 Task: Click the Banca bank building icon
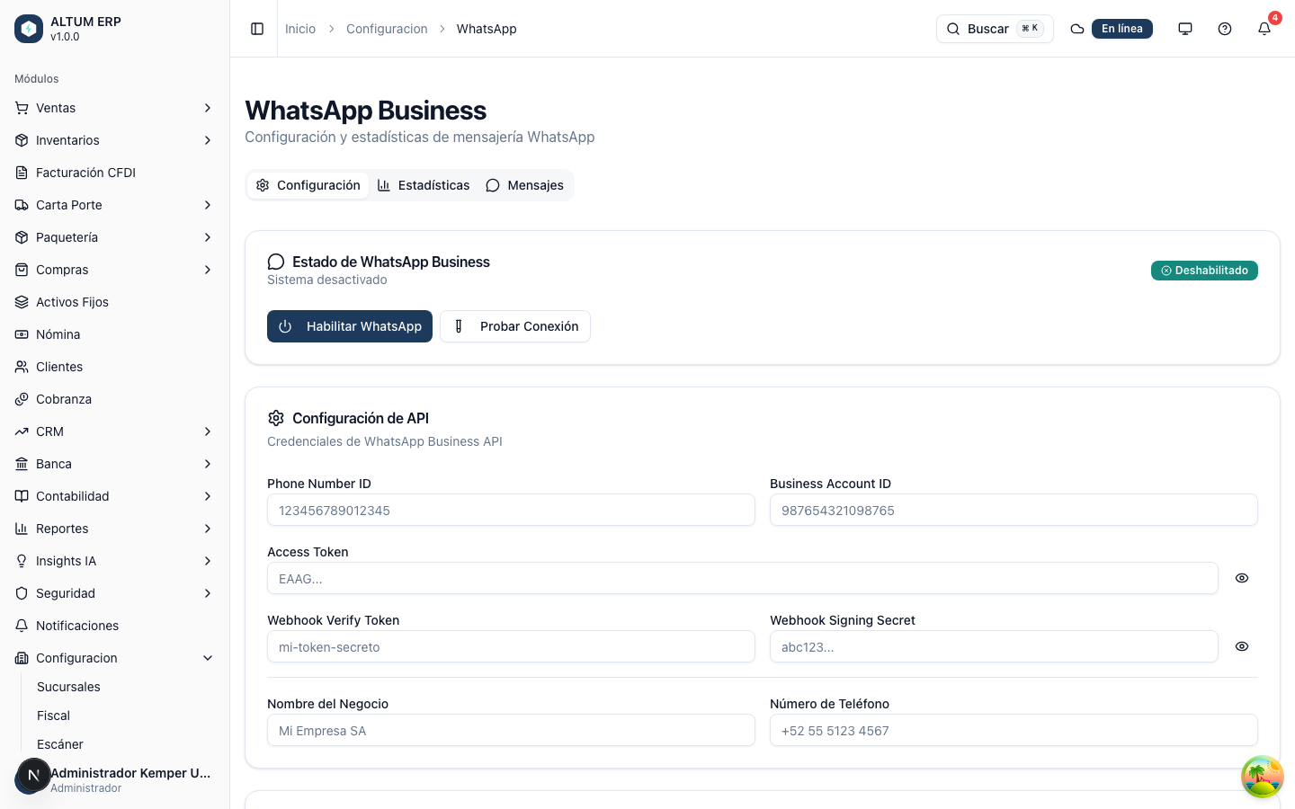tap(22, 464)
